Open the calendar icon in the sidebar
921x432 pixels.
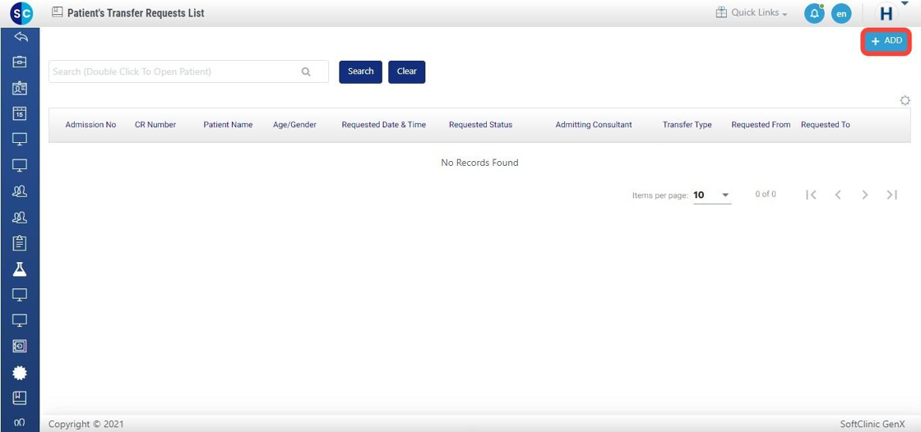point(20,113)
